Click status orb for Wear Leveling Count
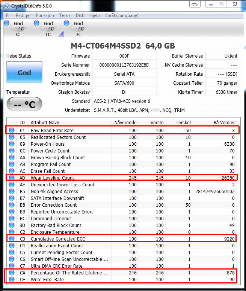This screenshot has height=291, width=246. click(x=12, y=178)
